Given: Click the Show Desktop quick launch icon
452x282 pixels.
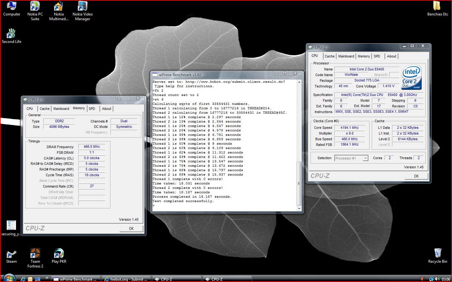Looking at the screenshot, I should pos(38,279).
